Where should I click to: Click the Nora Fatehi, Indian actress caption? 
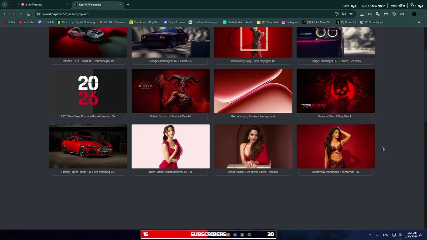click(170, 172)
